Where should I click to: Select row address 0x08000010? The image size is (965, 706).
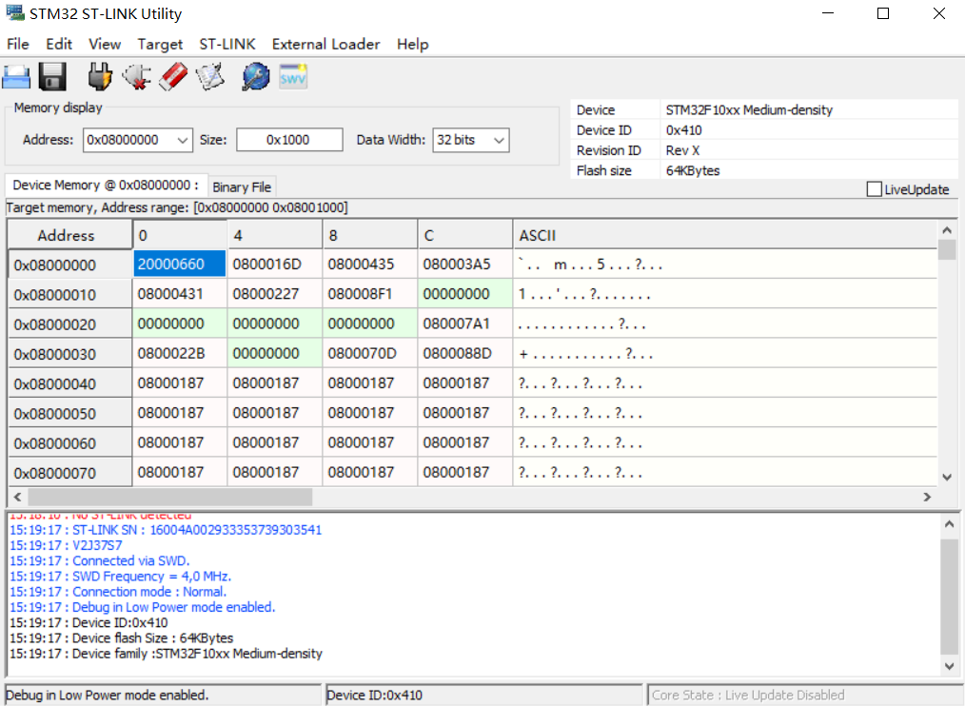pyautogui.click(x=69, y=294)
